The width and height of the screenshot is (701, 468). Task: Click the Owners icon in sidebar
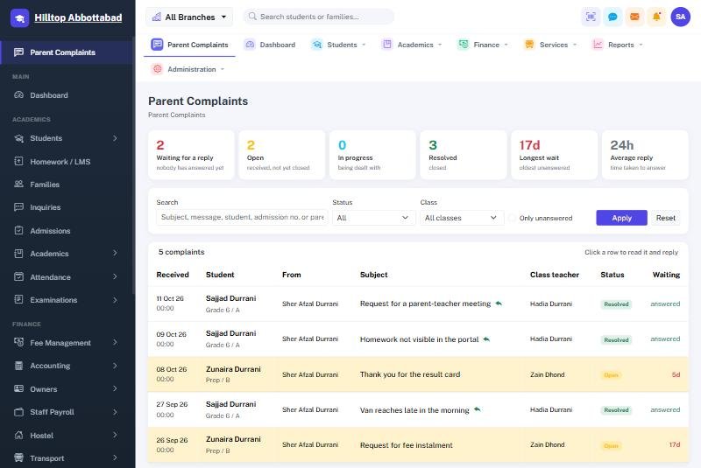[18, 389]
